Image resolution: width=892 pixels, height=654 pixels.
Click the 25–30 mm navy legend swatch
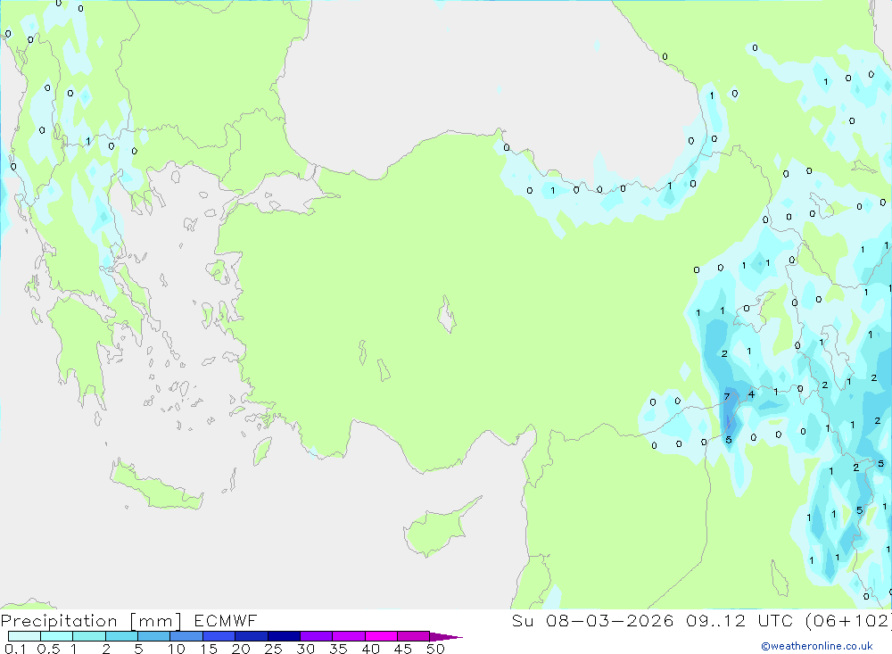(x=284, y=636)
